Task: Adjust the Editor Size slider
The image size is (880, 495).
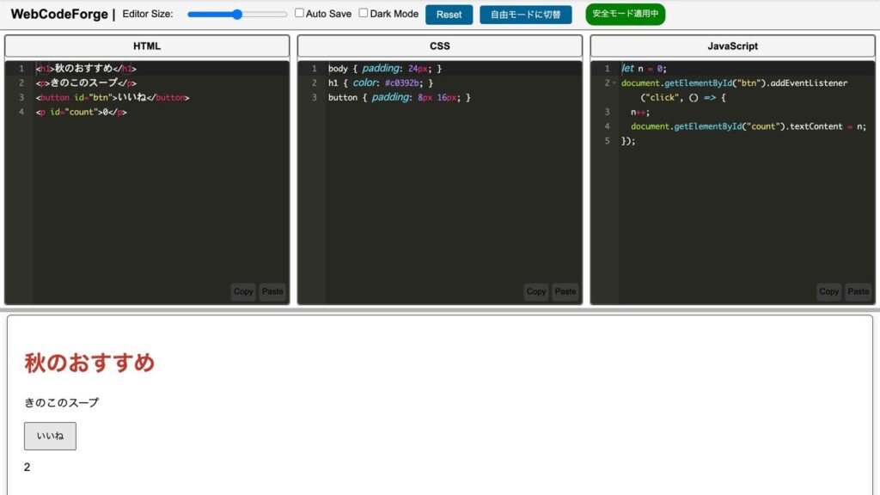Action: (x=237, y=15)
